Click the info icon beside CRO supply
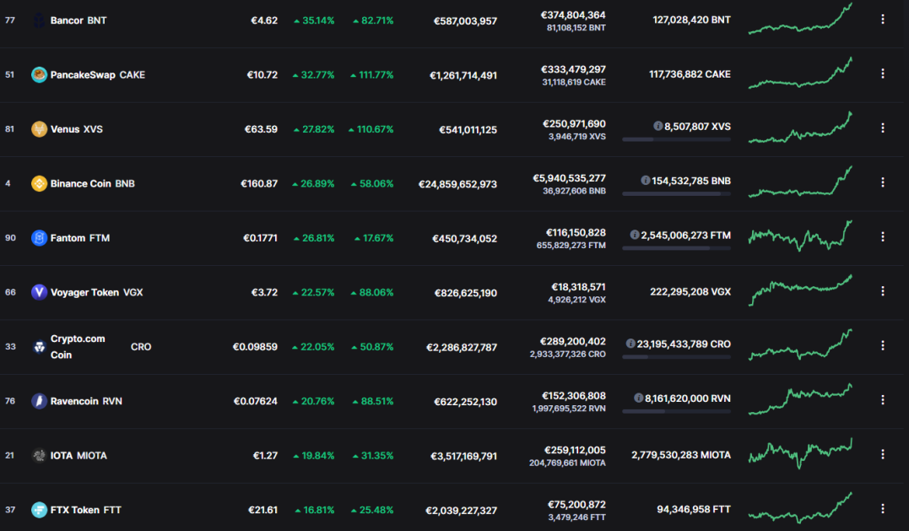The height and width of the screenshot is (531, 909). point(630,344)
